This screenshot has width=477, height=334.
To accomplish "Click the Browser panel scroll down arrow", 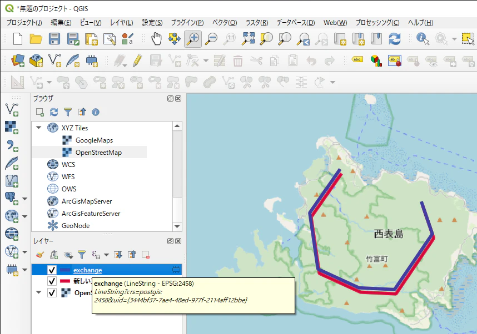I will tap(177, 226).
